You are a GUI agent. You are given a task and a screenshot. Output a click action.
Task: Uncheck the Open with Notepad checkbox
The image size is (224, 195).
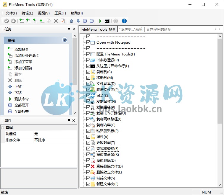(88, 42)
